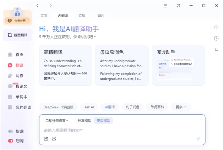
Task: Select the 单词百科 chip
Action: point(157,107)
